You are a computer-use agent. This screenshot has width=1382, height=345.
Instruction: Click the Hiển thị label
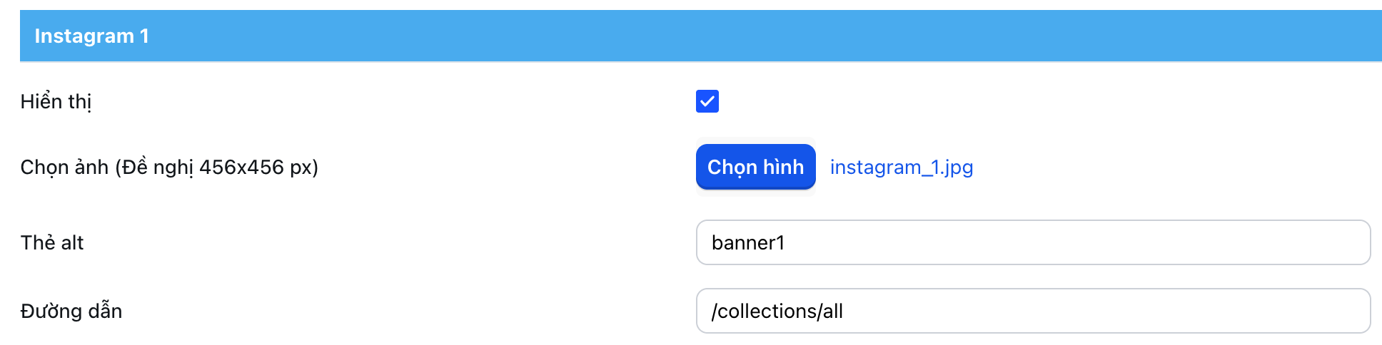tap(56, 102)
